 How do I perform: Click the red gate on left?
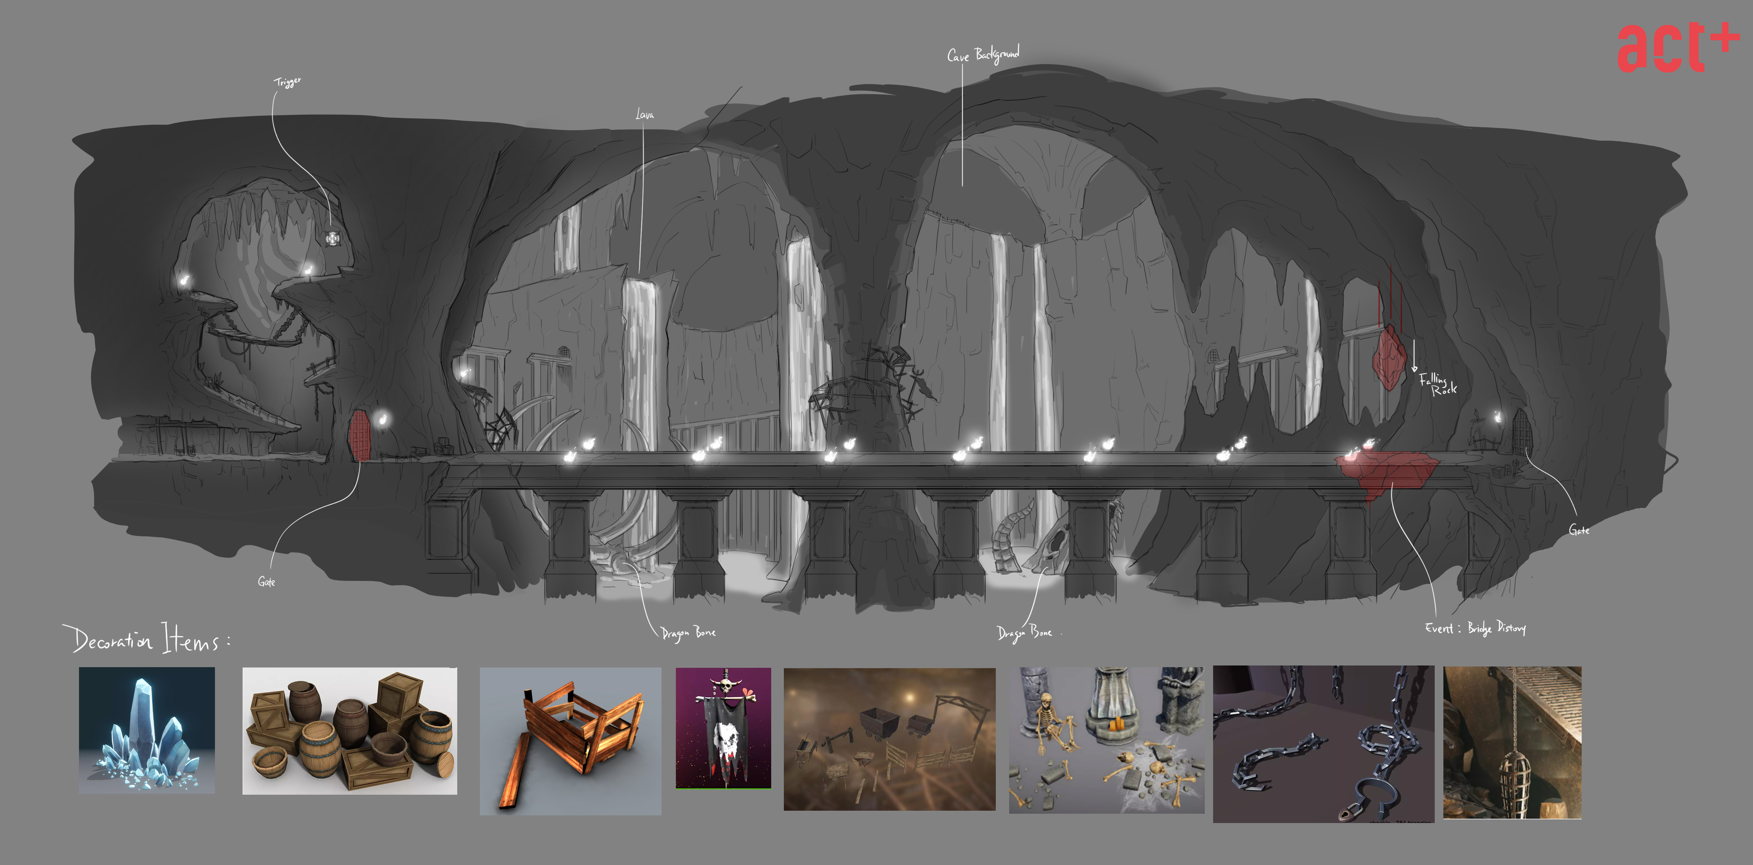tap(359, 435)
